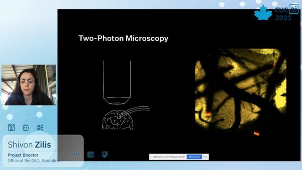The height and width of the screenshot is (170, 302).
Task: Click the browser window icon beside code brackets
Action: (91, 154)
